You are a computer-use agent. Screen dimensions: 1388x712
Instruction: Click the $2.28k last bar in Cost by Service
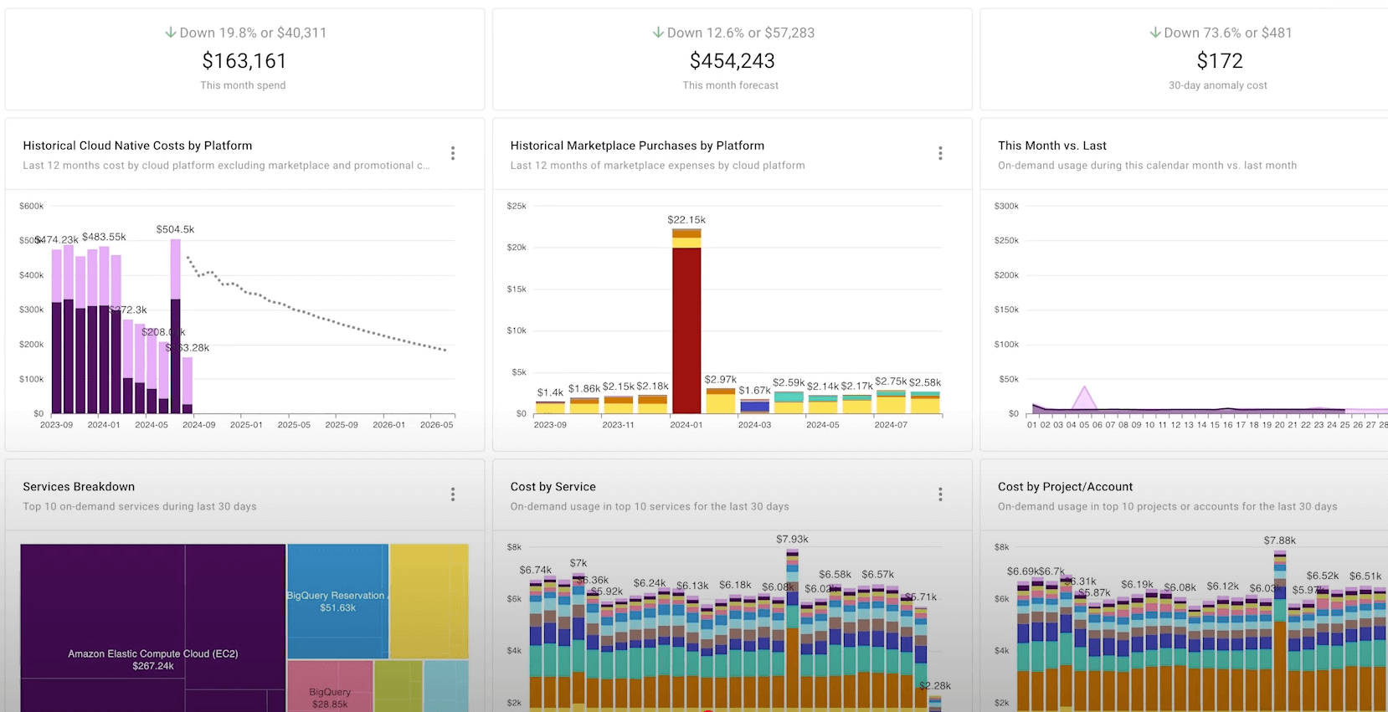pos(934,704)
